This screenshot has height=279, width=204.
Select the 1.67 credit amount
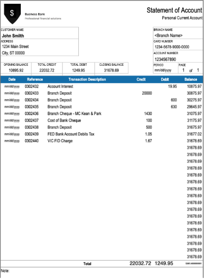pos(148,141)
